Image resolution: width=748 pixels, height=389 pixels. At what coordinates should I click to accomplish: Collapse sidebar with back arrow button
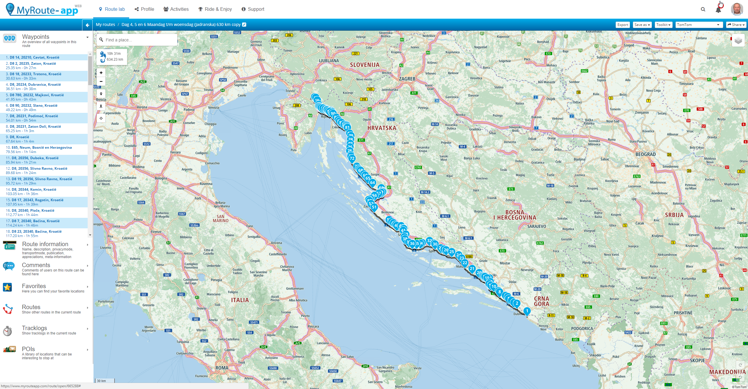87,25
